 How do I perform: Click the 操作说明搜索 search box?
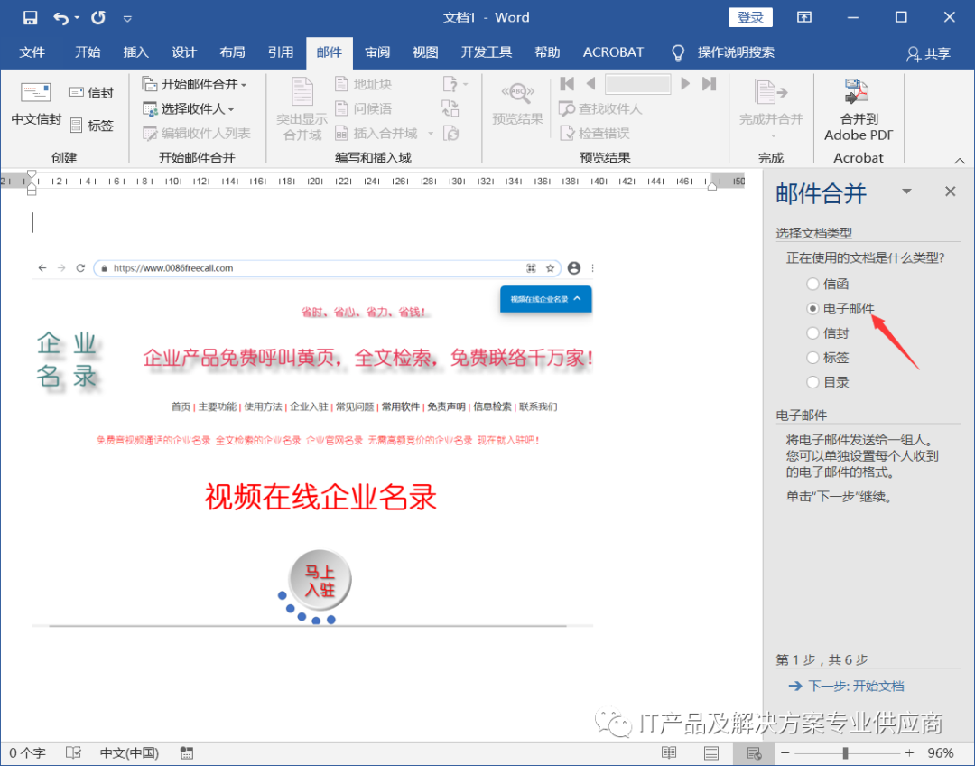[736, 52]
